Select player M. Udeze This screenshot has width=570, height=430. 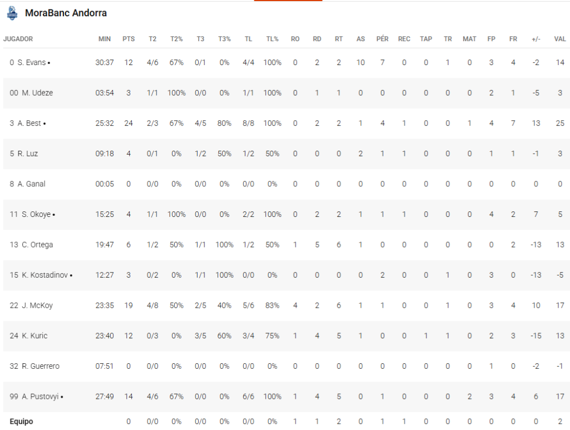pos(37,93)
